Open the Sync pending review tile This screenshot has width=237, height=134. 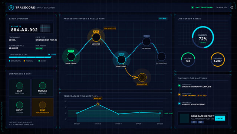coord(43,107)
